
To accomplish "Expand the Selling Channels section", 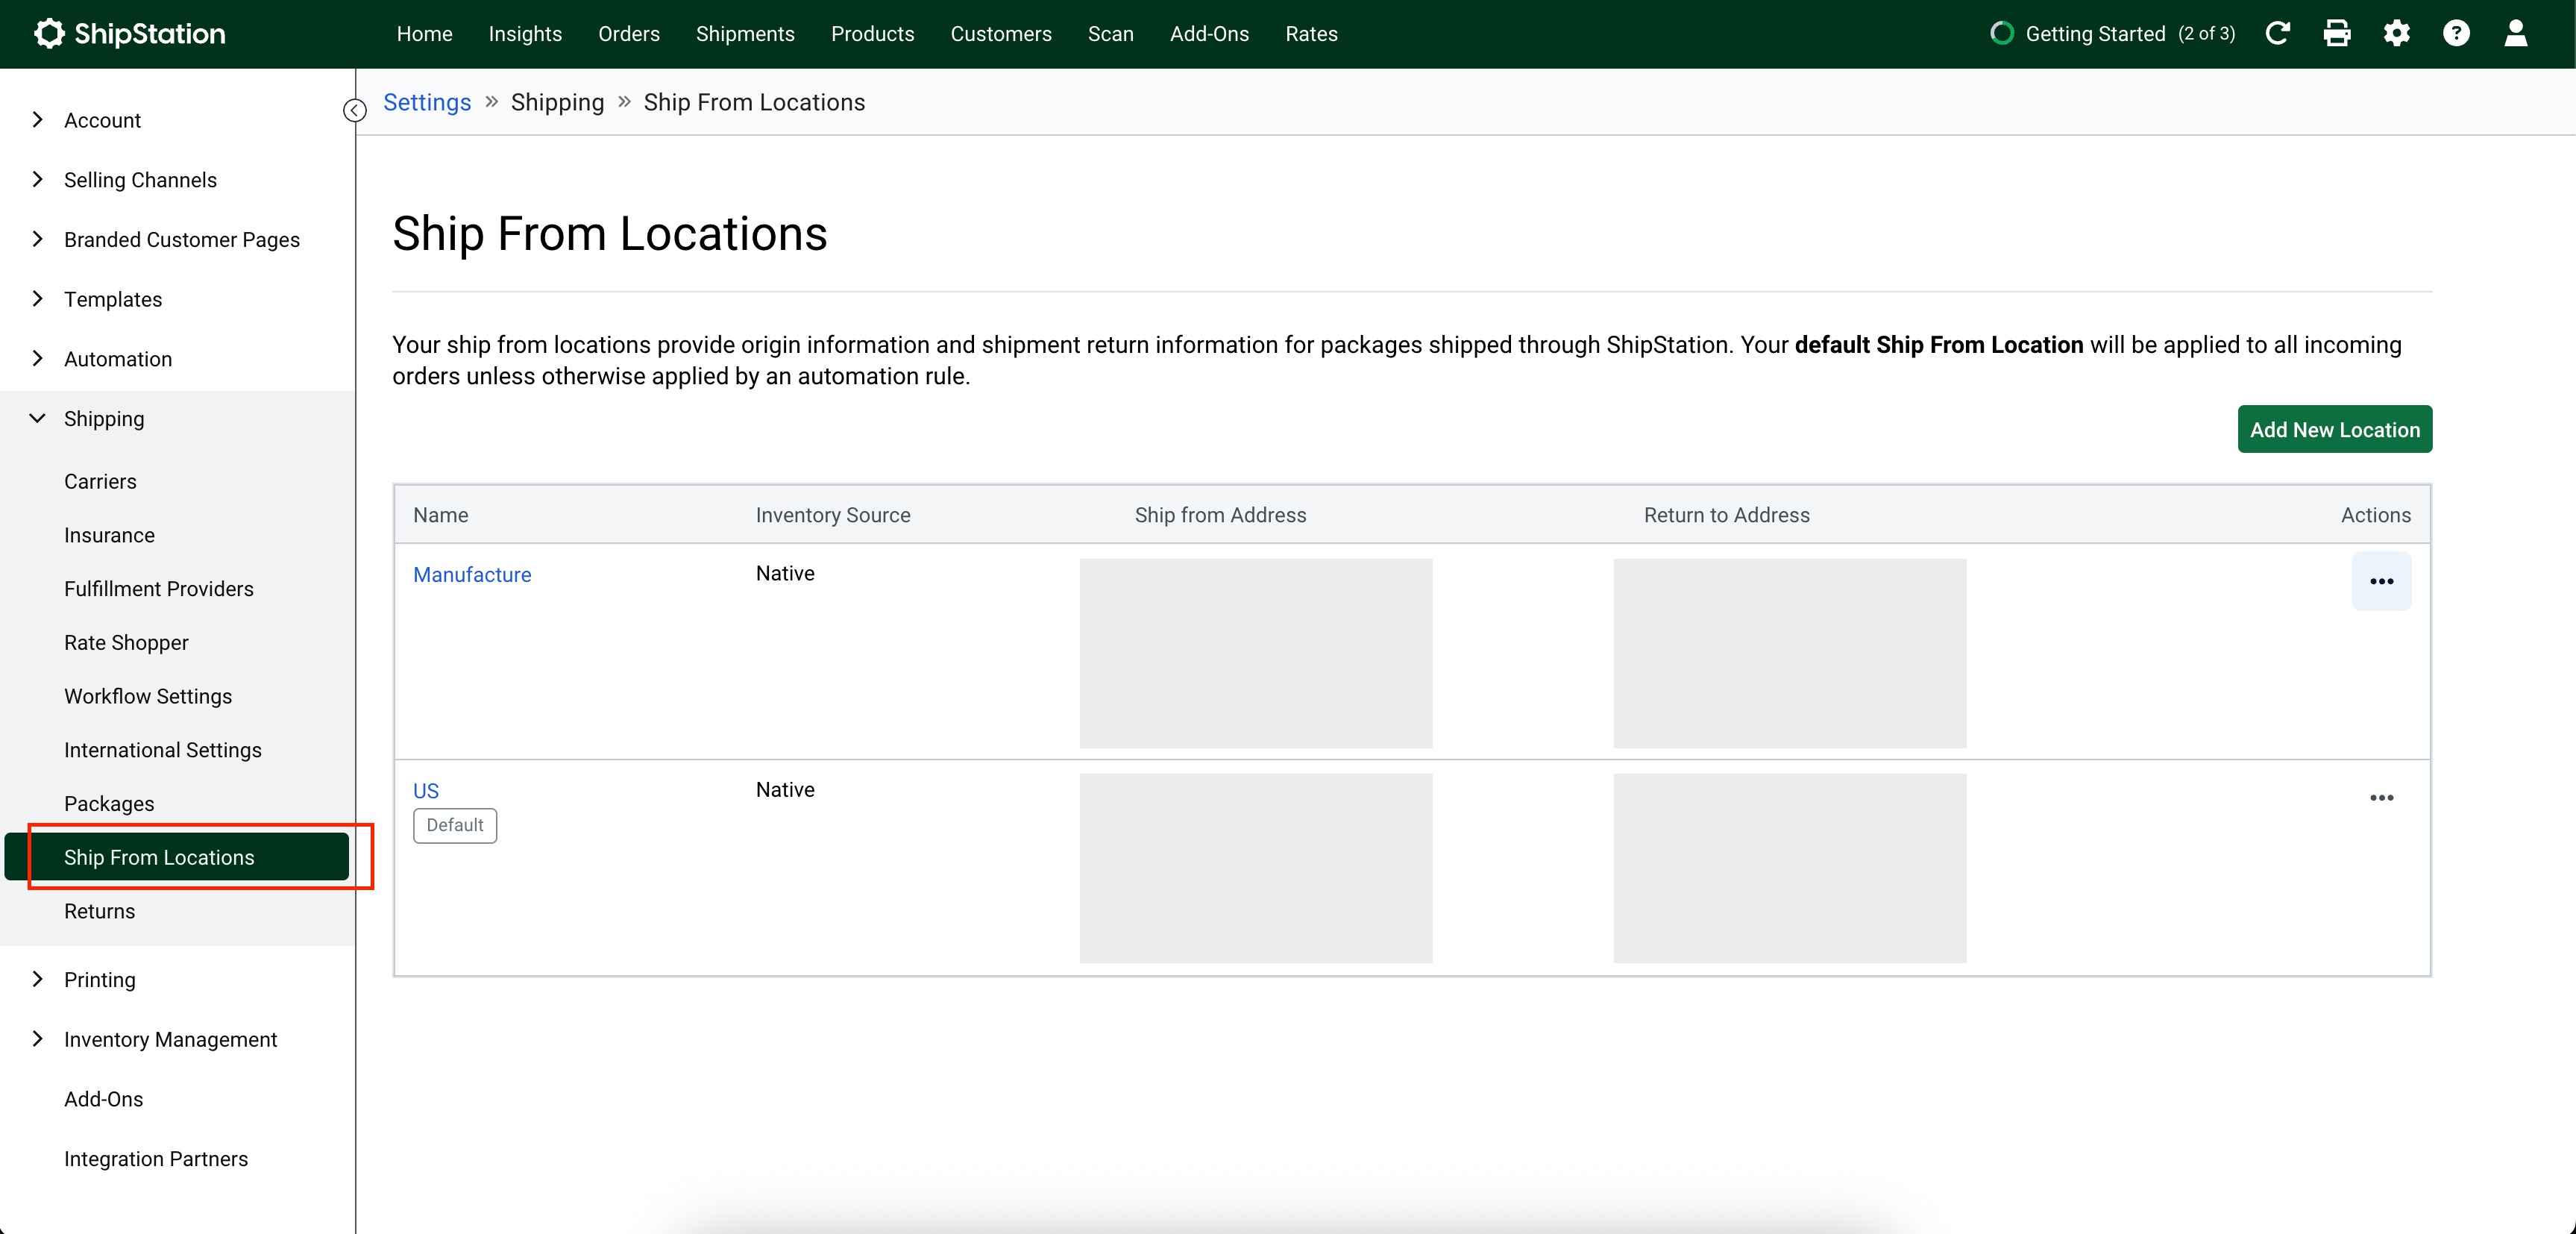I will (140, 180).
